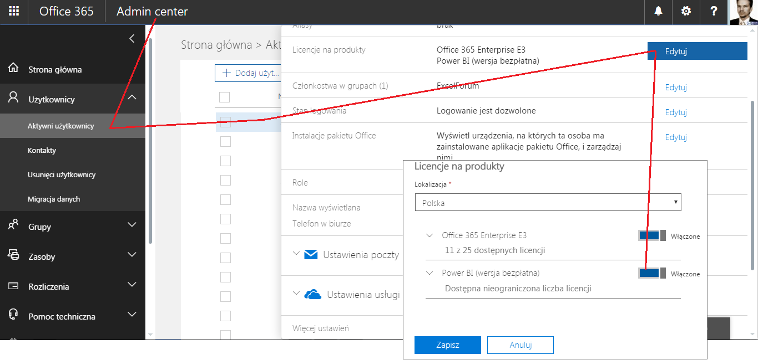Expand Power BI license details chevron

(429, 273)
